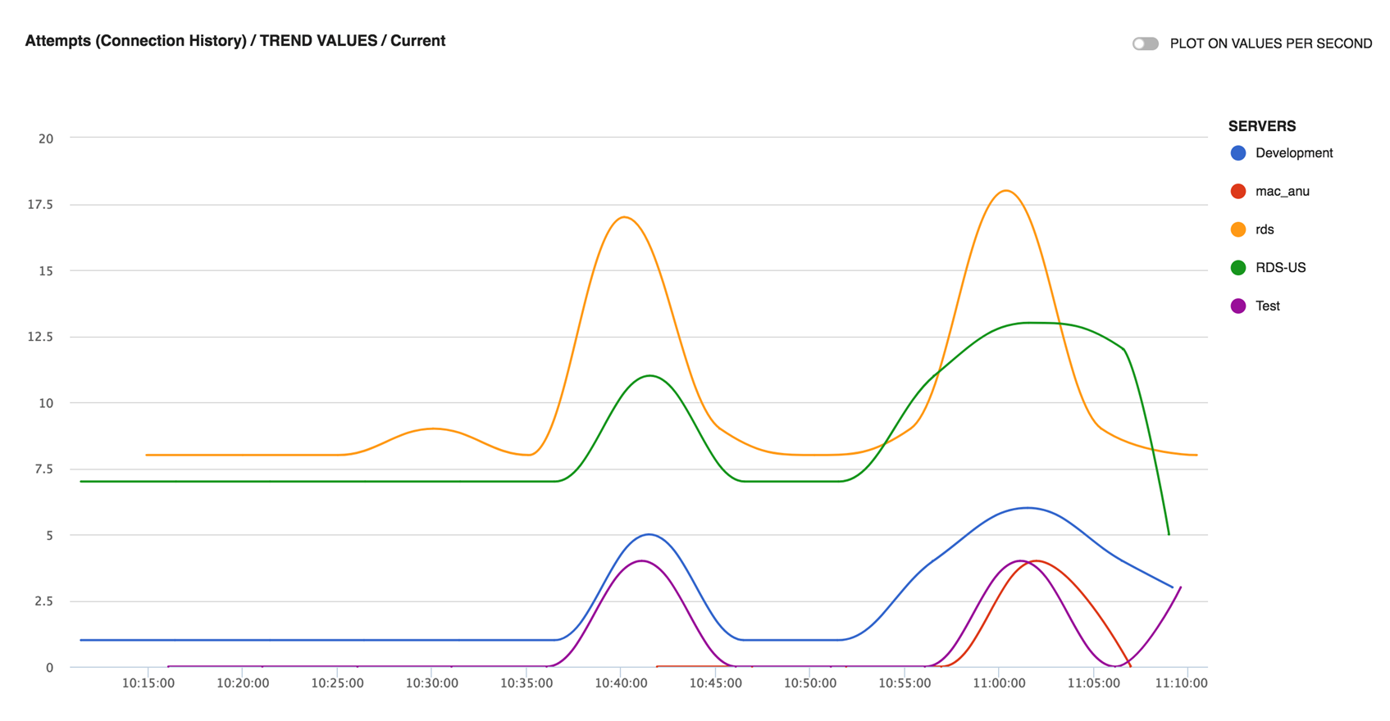Select the mac_anu server label in legend
The height and width of the screenshot is (721, 1390).
[1282, 192]
